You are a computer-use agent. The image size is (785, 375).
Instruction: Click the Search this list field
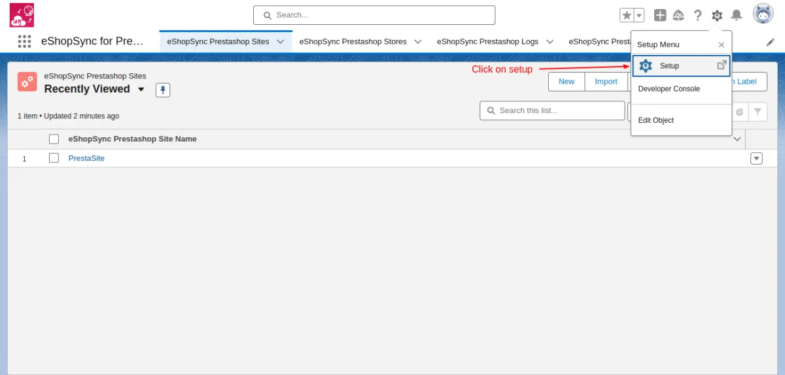[x=552, y=110]
